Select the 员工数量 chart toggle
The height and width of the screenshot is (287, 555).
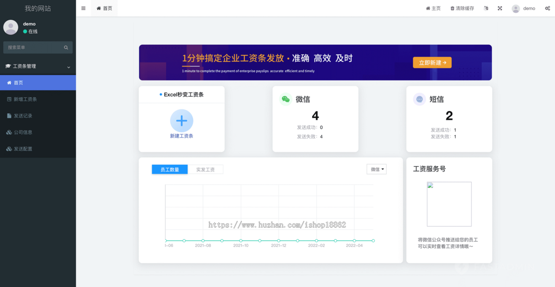click(169, 169)
